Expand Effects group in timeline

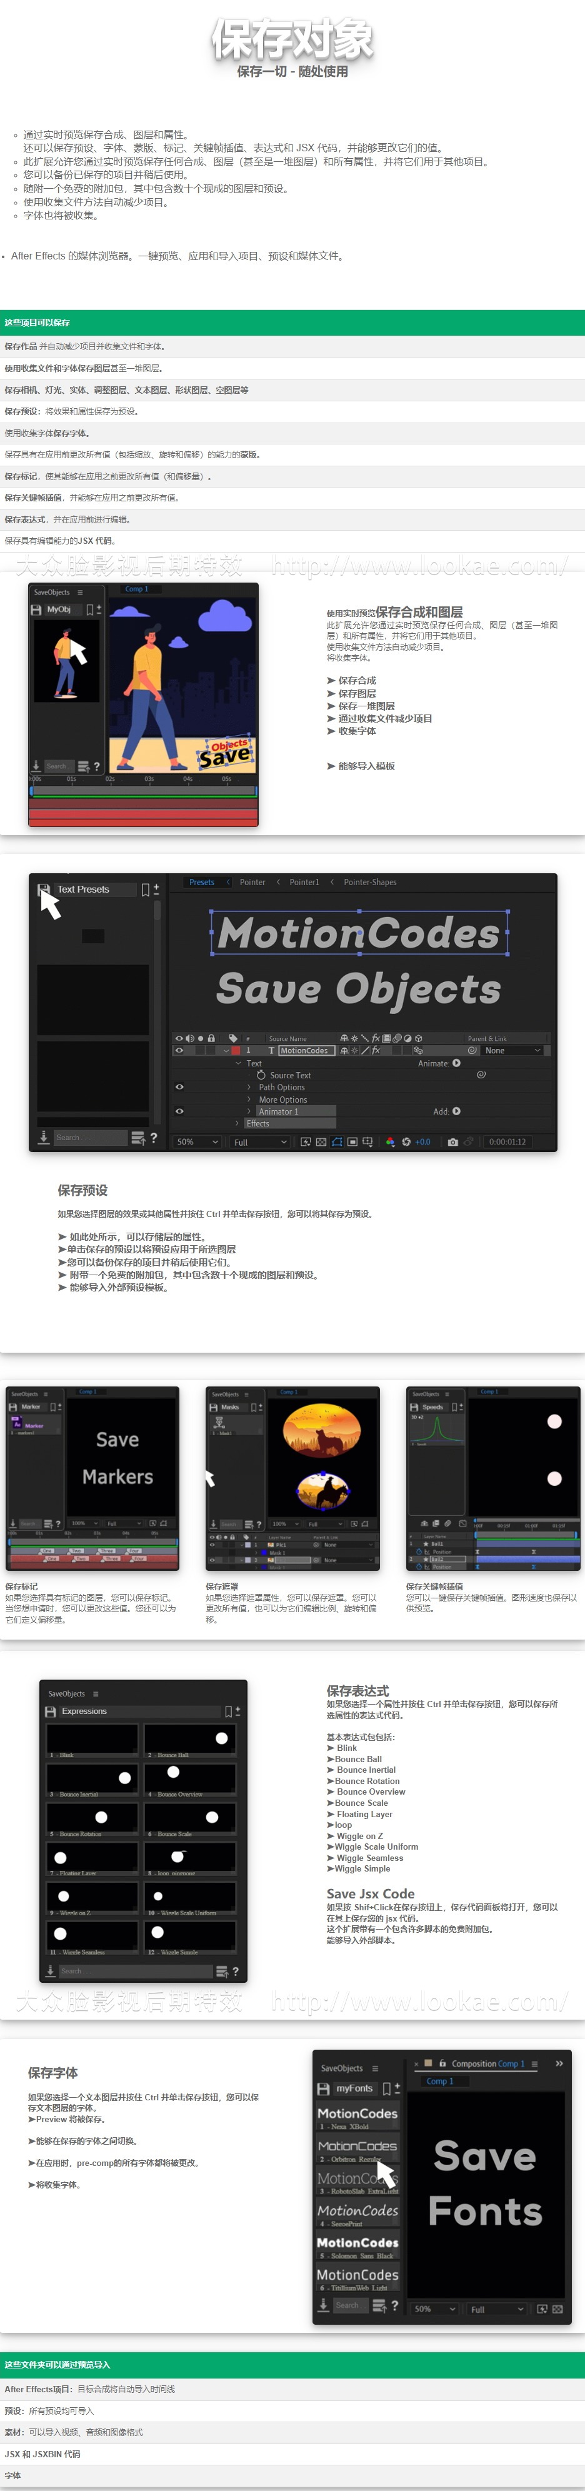pos(238,1123)
